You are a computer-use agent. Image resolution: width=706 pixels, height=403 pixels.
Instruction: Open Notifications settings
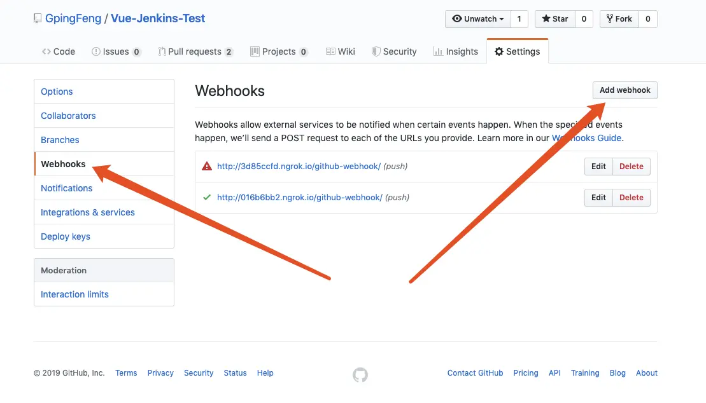(104, 188)
